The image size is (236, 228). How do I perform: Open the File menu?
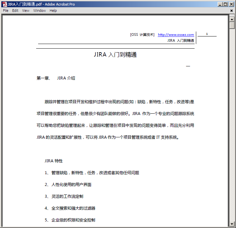(6, 11)
